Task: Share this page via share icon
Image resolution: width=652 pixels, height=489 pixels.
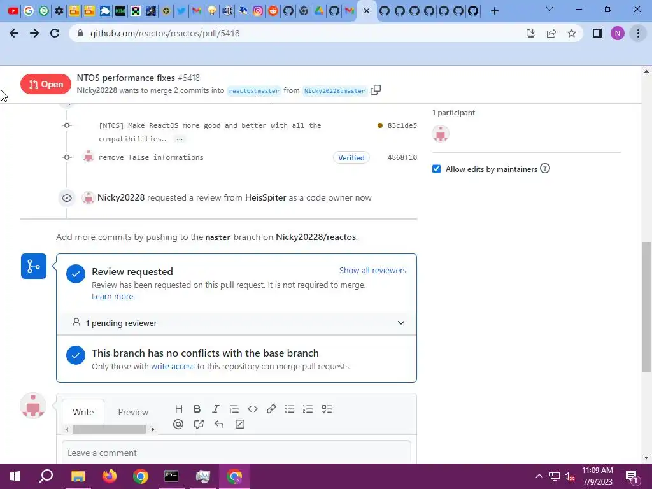Action: coord(551,33)
